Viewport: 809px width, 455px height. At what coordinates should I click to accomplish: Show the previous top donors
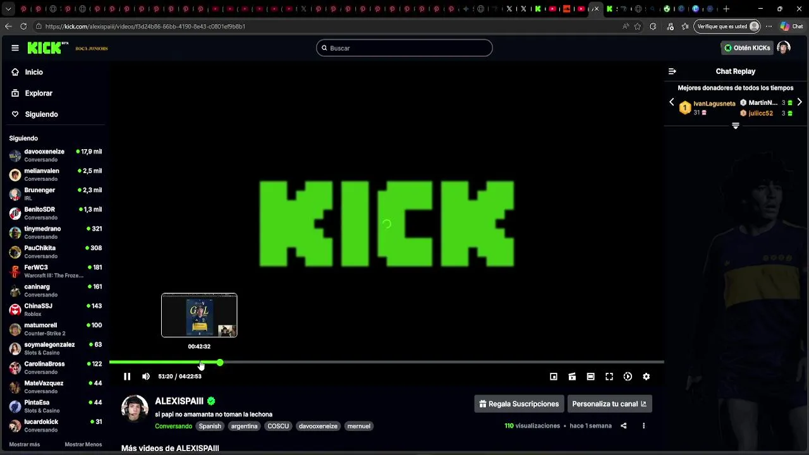coord(672,102)
